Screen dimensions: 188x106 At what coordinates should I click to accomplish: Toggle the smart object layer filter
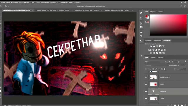pos(179,62)
